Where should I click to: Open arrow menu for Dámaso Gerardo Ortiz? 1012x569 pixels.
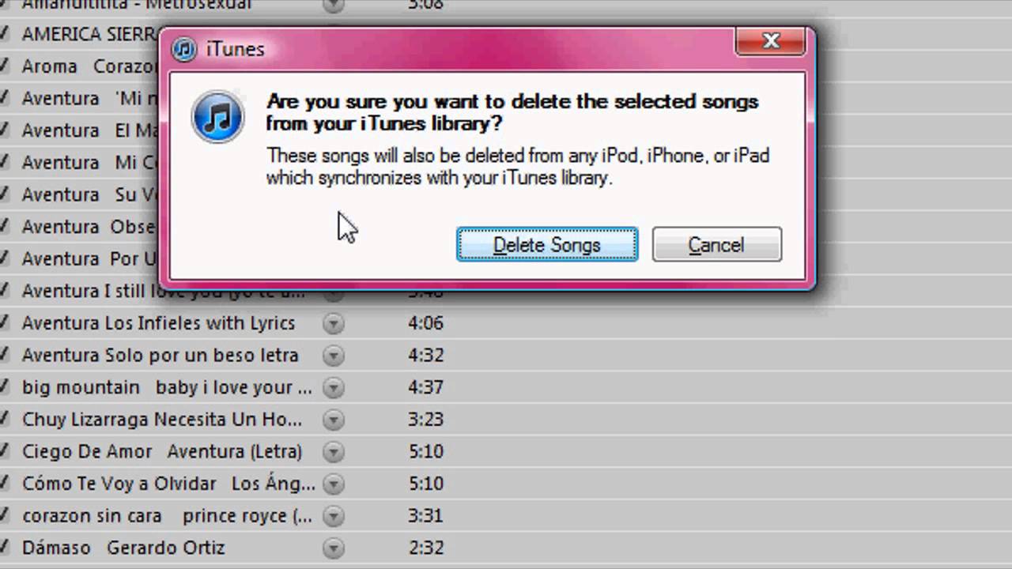point(334,548)
